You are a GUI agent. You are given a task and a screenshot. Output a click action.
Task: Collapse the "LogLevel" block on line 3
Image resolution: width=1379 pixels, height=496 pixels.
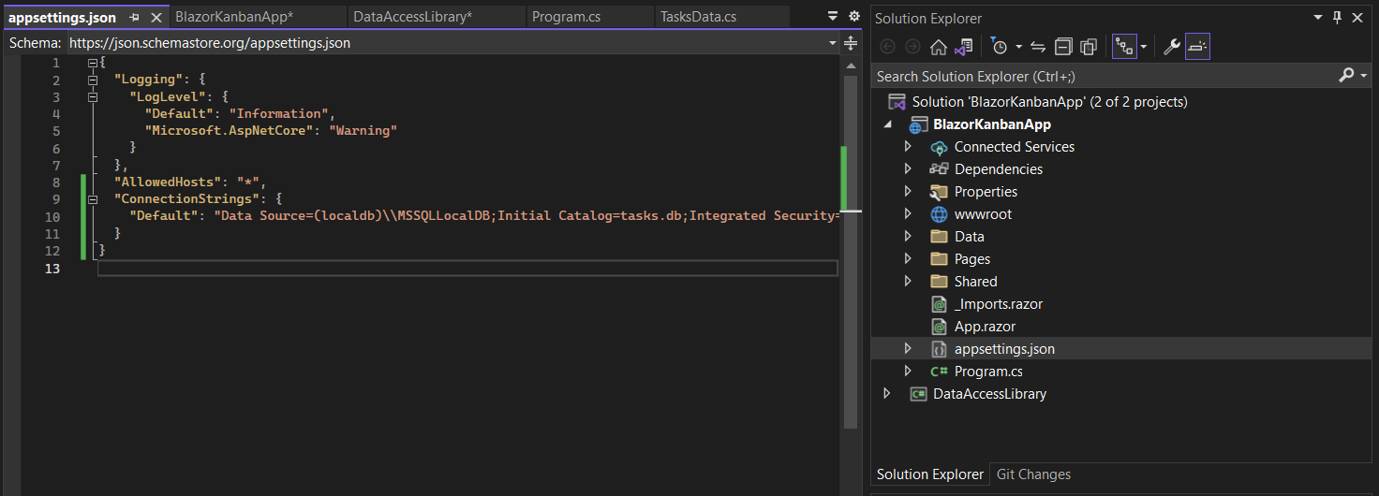[93, 96]
